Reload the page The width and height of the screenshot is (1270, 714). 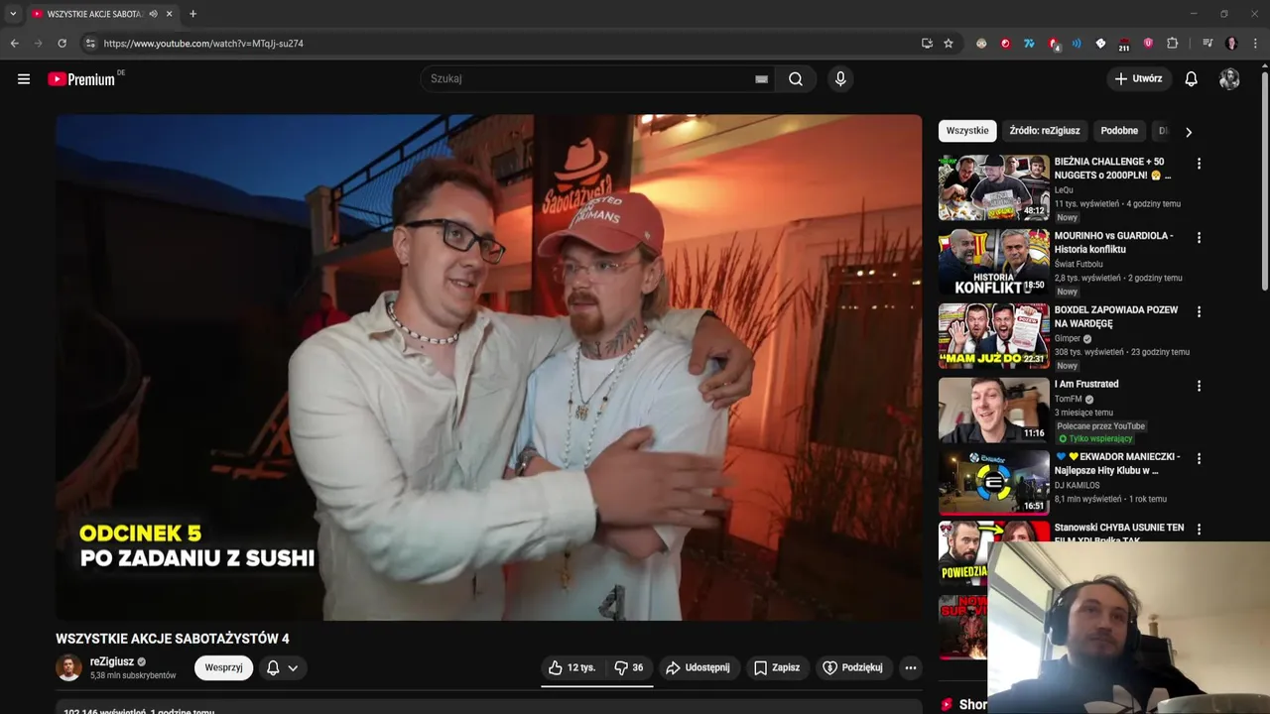pos(62,44)
